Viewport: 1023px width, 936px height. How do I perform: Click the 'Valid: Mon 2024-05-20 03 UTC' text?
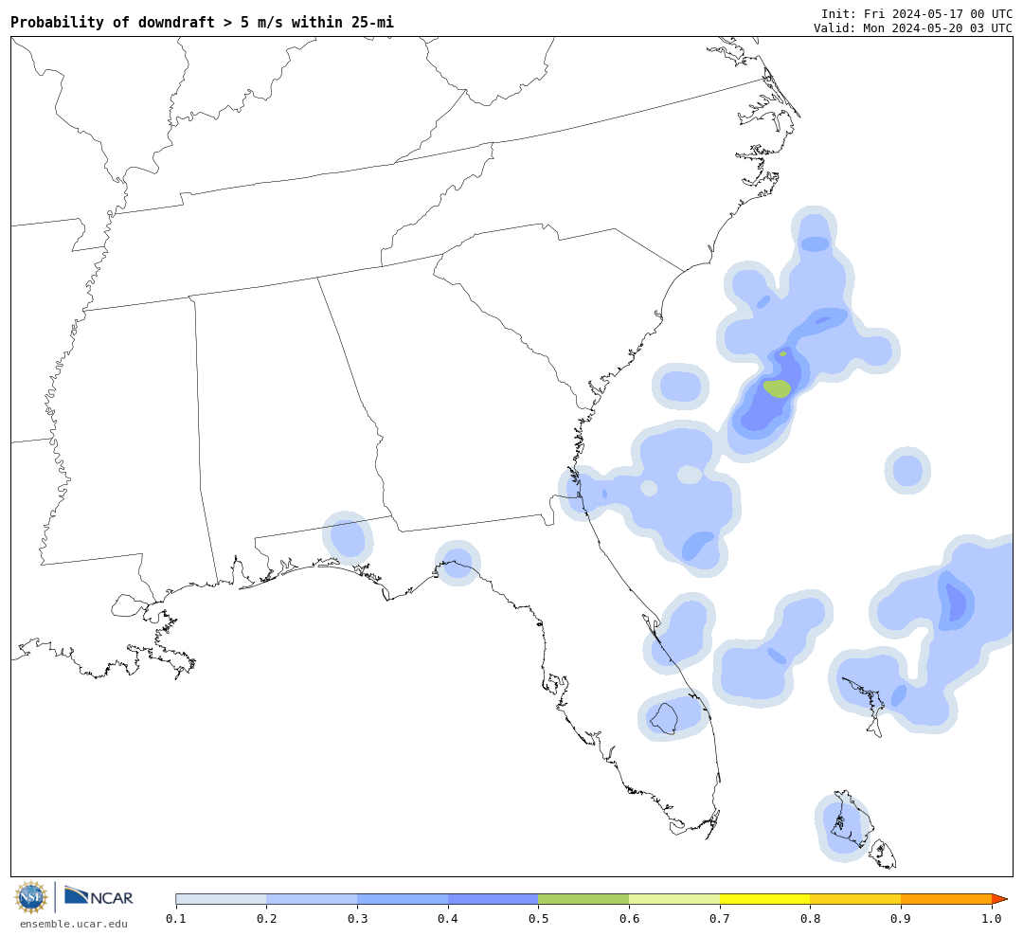point(913,28)
